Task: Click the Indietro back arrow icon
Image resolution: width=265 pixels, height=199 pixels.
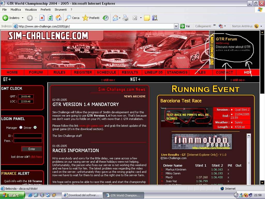Action: 5,18
